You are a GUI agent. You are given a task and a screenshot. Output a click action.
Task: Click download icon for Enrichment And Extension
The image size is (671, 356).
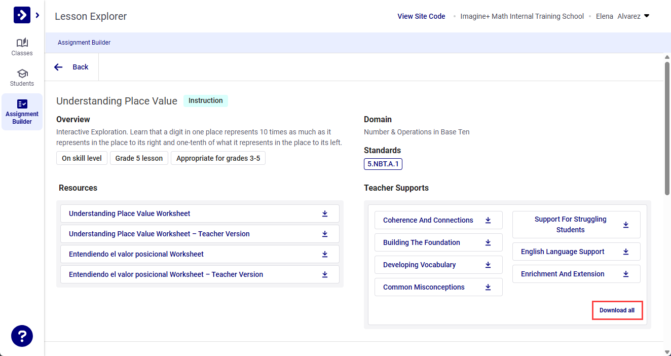click(626, 274)
